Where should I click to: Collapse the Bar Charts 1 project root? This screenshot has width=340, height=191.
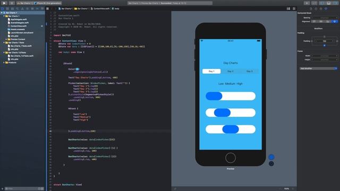(2, 13)
